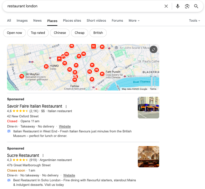Click the store icon beside Best Restaurant In Soho
The width and height of the screenshot is (205, 189).
(x=9, y=180)
